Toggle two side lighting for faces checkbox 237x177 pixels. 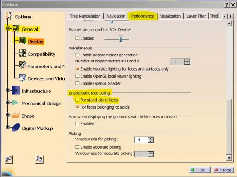[77, 69]
